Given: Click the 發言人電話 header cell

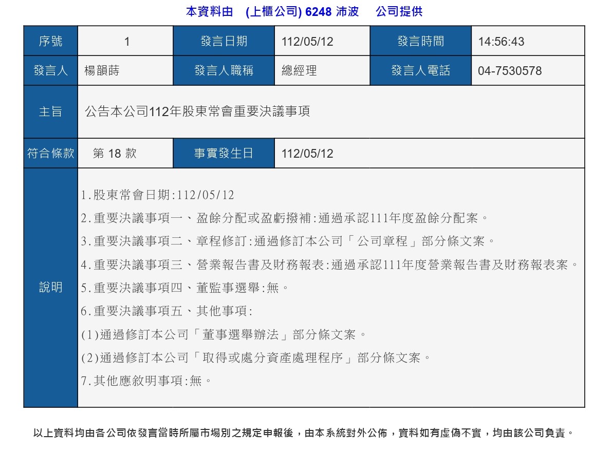Looking at the screenshot, I should point(421,70).
